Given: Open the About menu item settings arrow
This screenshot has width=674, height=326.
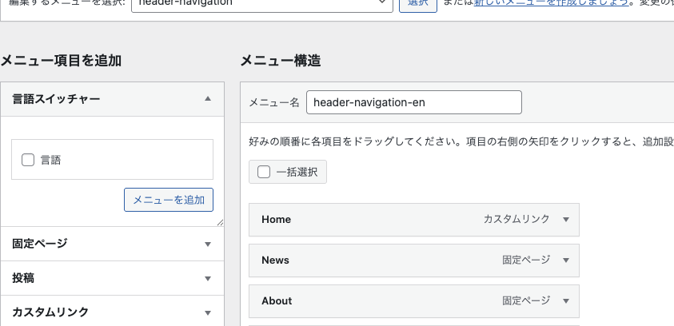Looking at the screenshot, I should pyautogui.click(x=566, y=301).
